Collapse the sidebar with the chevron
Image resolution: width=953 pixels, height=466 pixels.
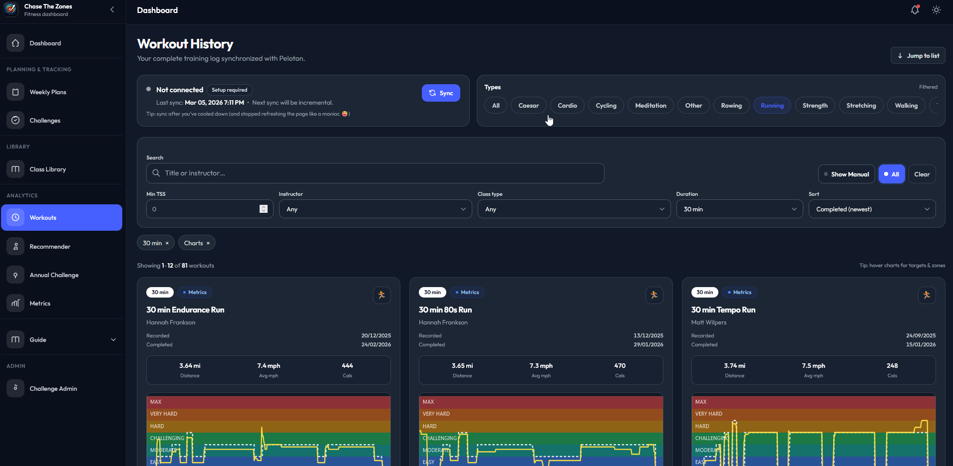(112, 9)
